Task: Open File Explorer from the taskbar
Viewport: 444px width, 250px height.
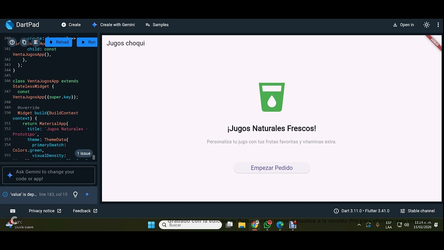Action: (x=242, y=225)
